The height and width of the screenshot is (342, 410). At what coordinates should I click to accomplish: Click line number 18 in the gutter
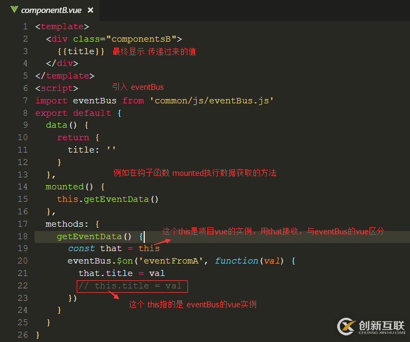(x=23, y=236)
